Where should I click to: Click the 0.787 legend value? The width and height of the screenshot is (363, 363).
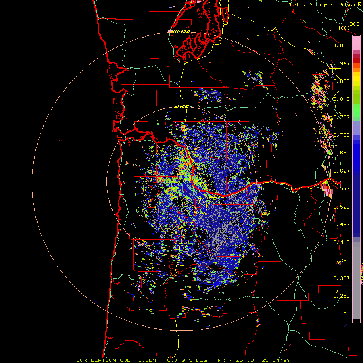[x=342, y=117]
